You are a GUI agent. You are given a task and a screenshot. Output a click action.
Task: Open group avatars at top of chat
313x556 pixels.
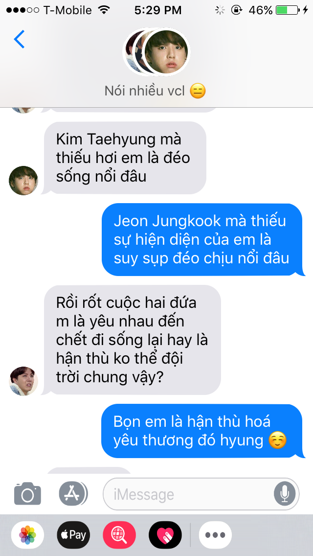[x=156, y=52]
